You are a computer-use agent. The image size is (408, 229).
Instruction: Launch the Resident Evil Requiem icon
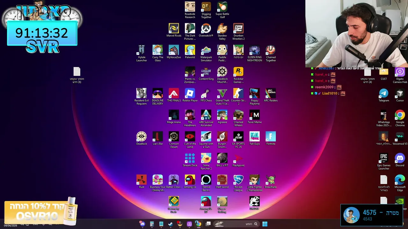pos(142,96)
